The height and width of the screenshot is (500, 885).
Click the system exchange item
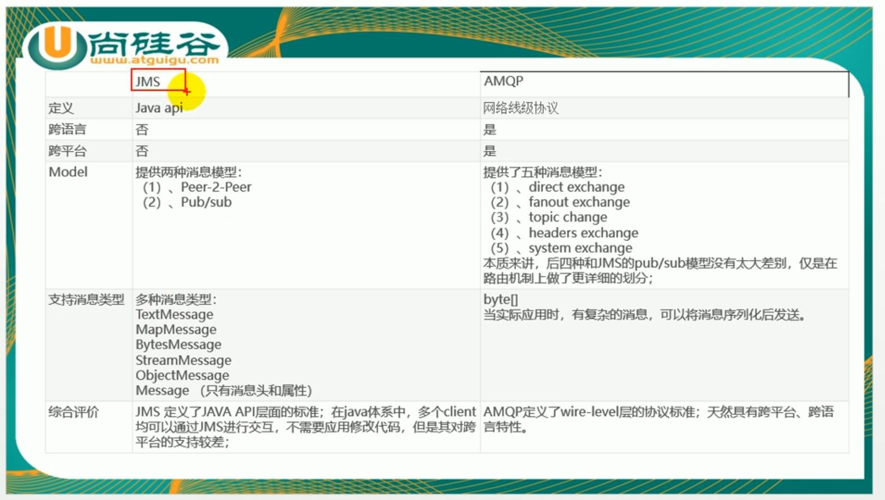(561, 248)
